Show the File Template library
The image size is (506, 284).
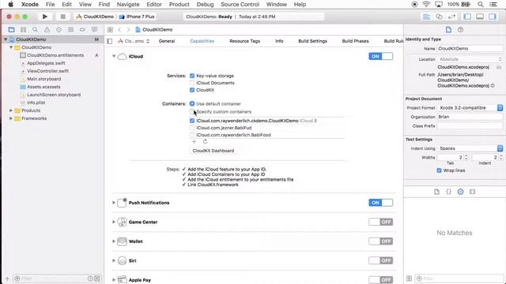pos(436,192)
